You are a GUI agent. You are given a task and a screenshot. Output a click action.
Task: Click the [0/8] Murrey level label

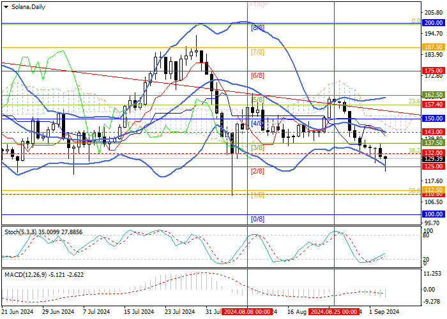[257, 219]
